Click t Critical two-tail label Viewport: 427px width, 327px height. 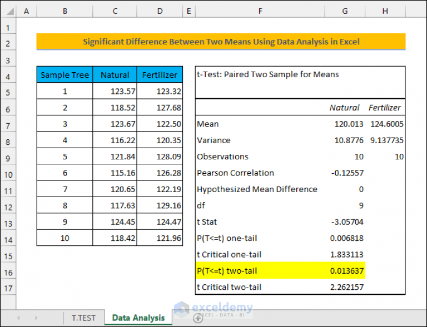click(229, 287)
